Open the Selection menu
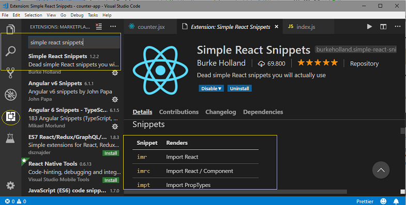Viewport: 406px width, 205px height. 33,15
